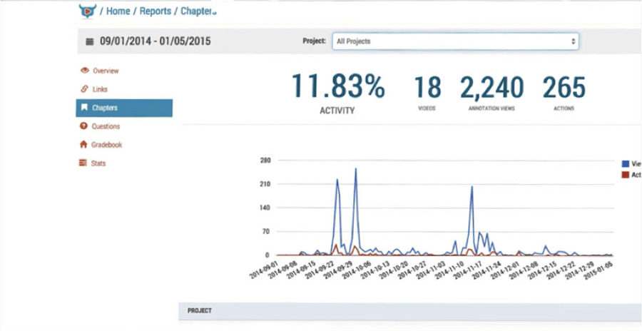Open the calendar icon beside date range
642x331 pixels.
(90, 41)
